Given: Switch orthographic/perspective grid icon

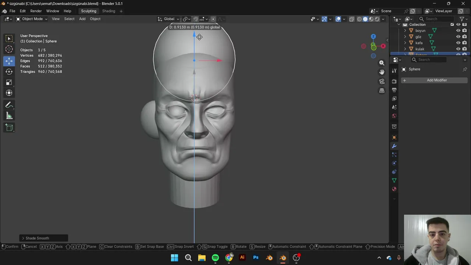Looking at the screenshot, I should point(382,91).
